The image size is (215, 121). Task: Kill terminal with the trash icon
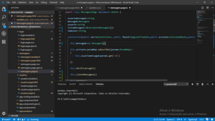202,84
